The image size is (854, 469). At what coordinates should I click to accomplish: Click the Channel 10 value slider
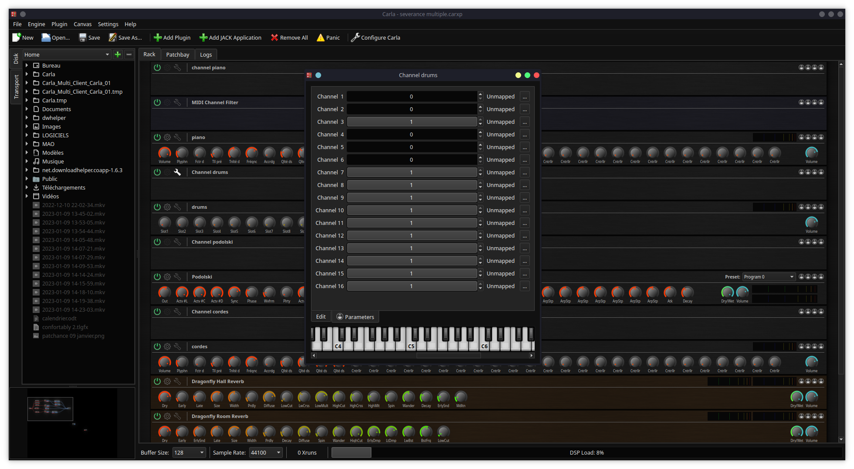tap(411, 211)
